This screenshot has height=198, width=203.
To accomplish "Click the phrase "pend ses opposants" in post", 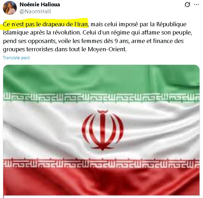I will click(x=29, y=41).
